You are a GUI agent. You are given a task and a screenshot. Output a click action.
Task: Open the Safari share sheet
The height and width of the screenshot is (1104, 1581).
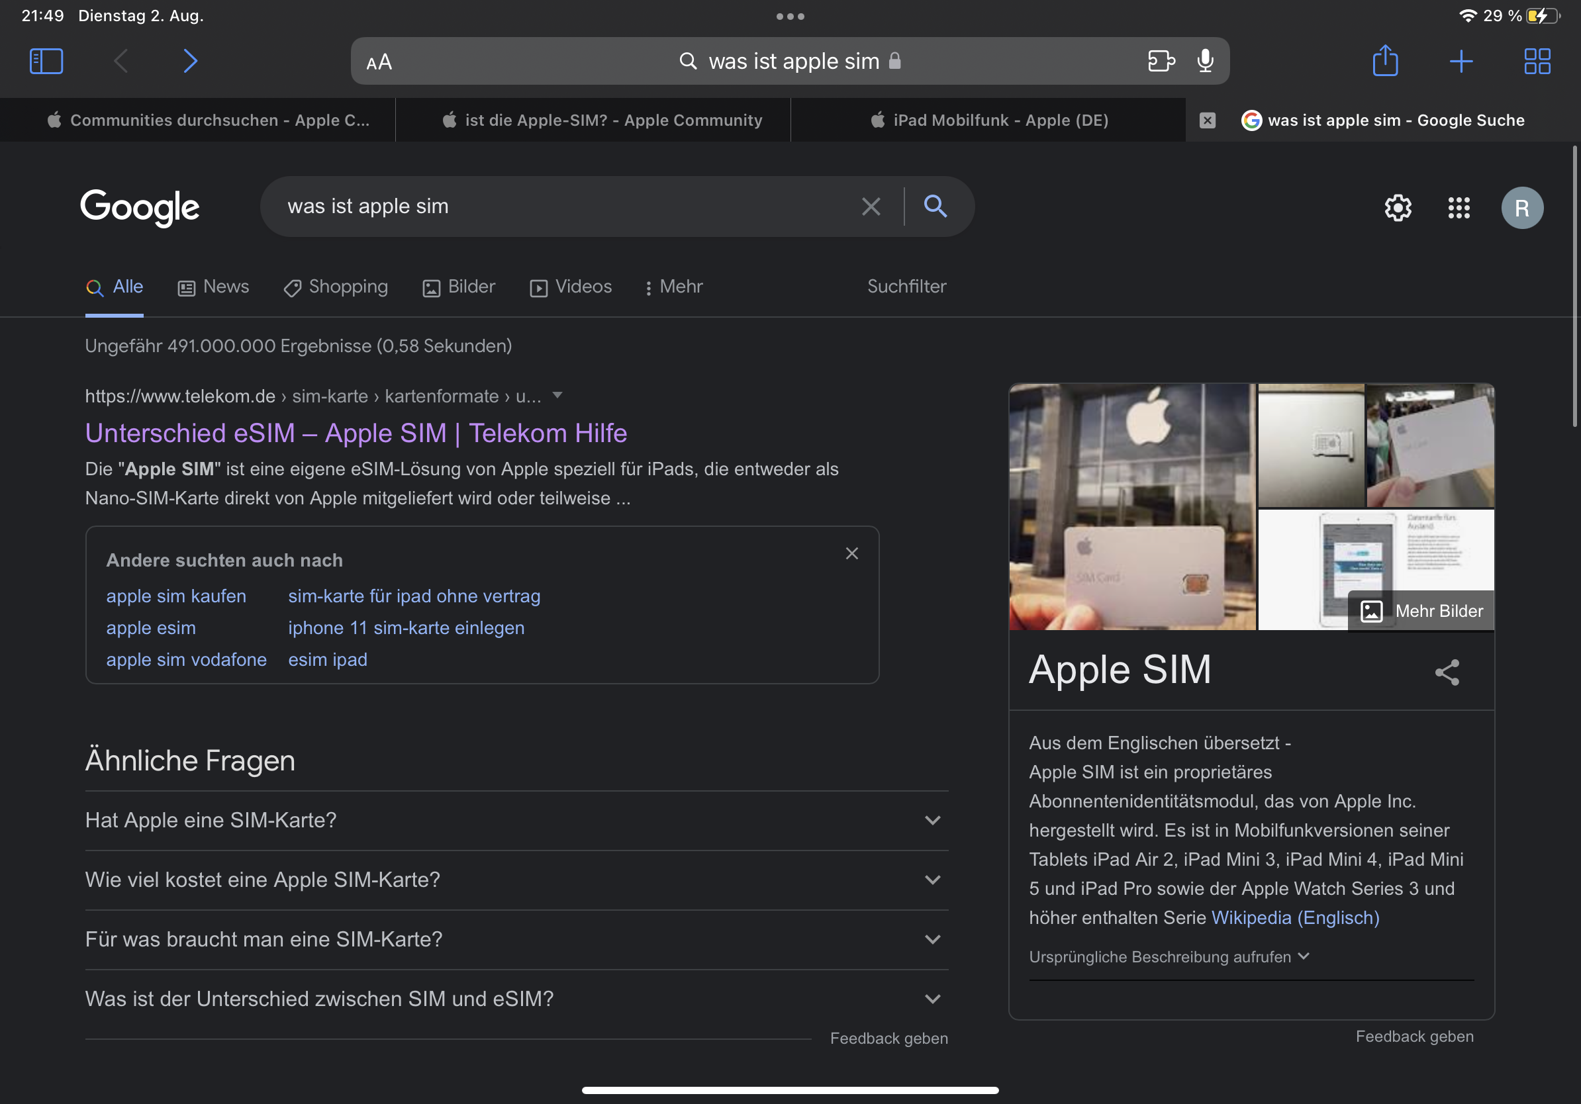click(x=1385, y=61)
